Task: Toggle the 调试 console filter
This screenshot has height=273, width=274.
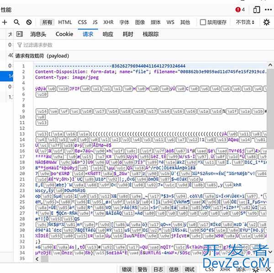Action: [x=189, y=269]
